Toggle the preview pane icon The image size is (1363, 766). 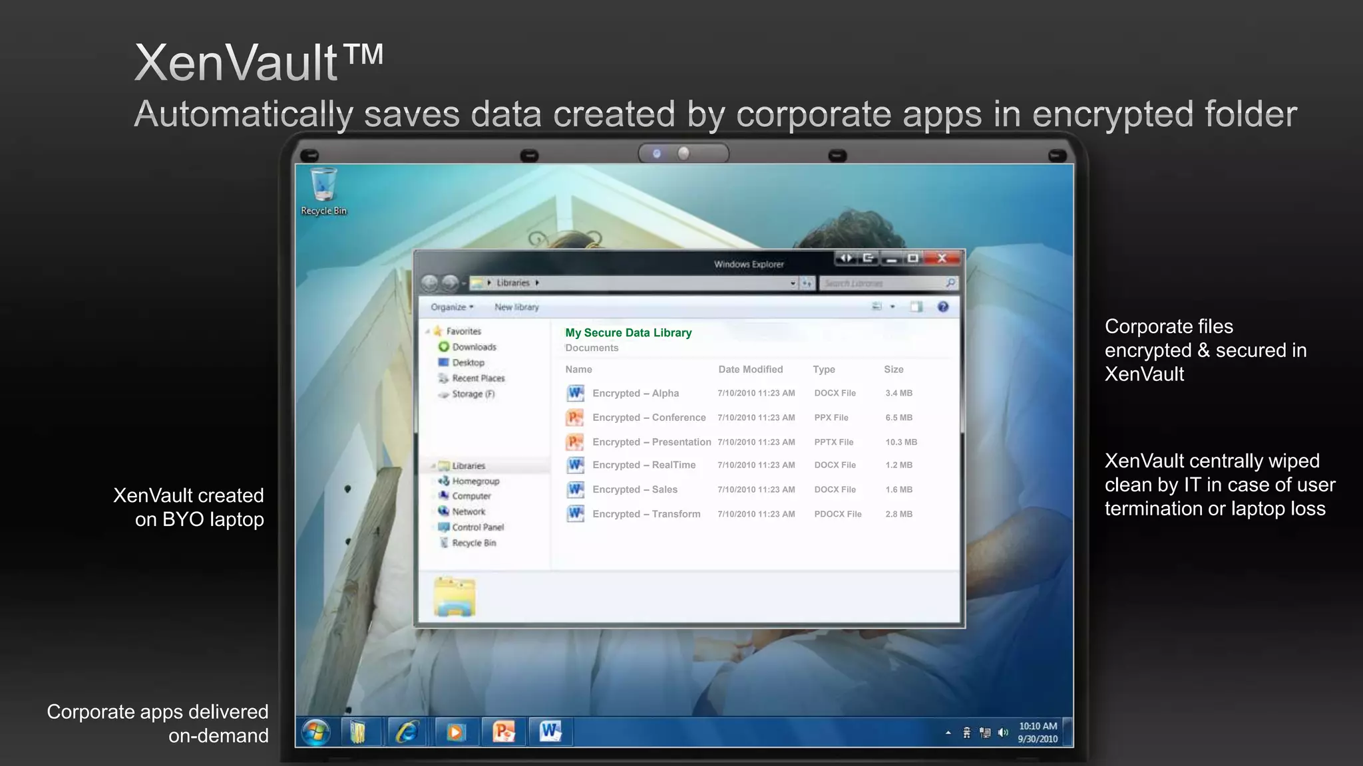click(916, 307)
